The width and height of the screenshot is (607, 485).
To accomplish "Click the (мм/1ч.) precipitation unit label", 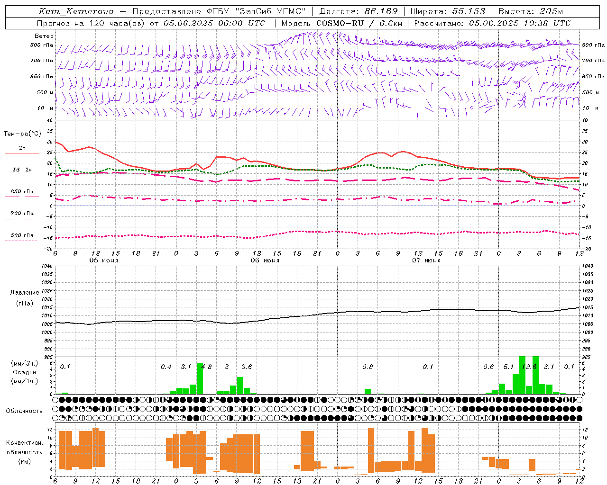I will (24, 381).
